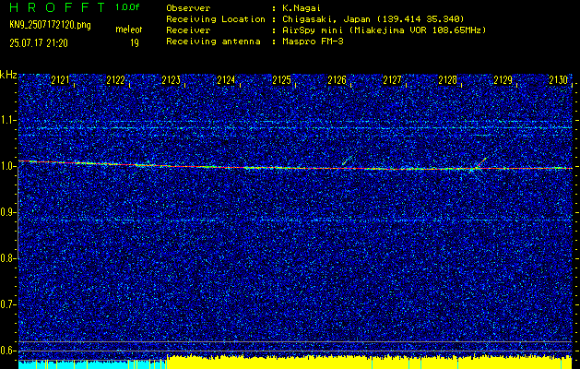Click the Receiving antenna label

point(213,42)
